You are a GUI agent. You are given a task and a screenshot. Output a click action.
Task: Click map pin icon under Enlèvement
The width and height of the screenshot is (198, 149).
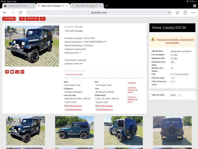pyautogui.click(x=96, y=106)
